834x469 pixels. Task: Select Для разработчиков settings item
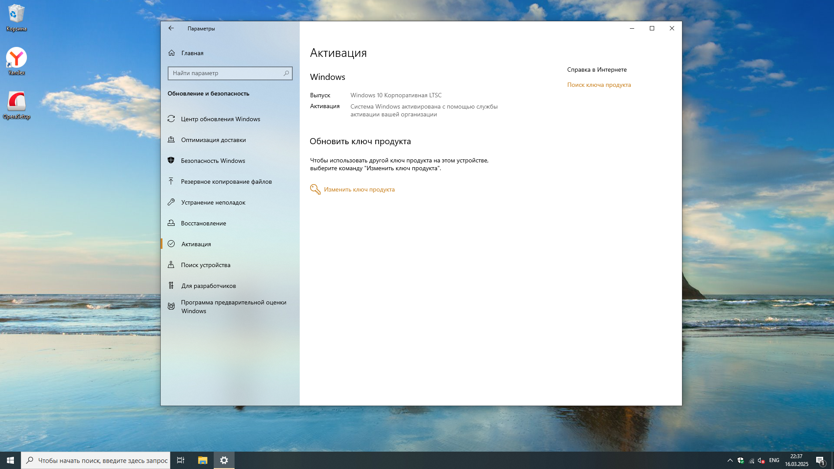tap(208, 286)
